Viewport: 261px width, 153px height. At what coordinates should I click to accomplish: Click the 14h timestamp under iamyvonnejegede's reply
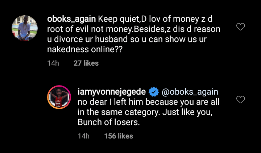coord(83,136)
